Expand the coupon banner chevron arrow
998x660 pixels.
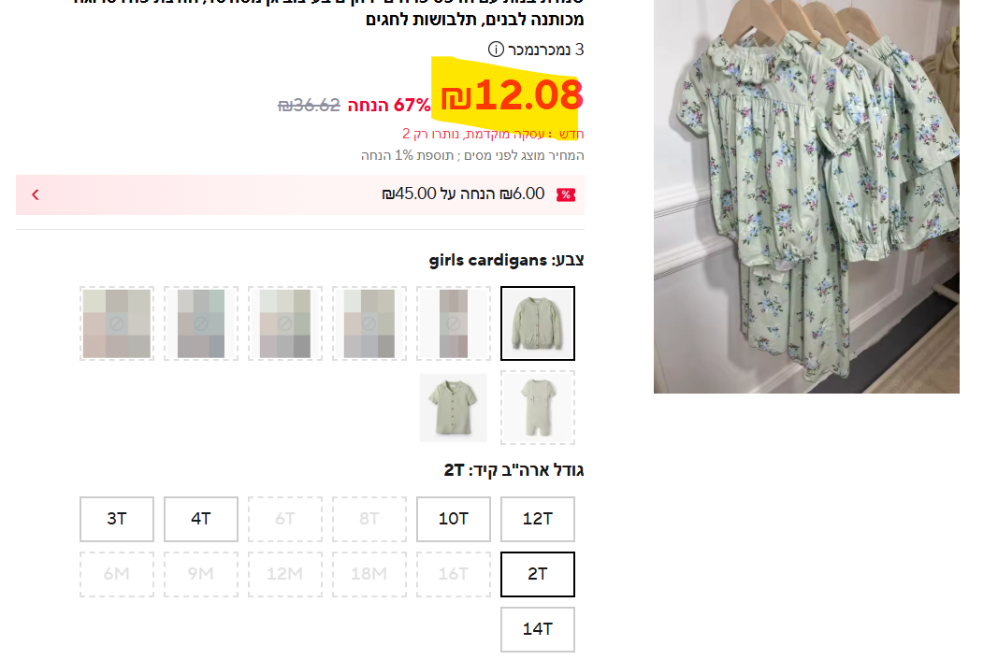coord(36,194)
